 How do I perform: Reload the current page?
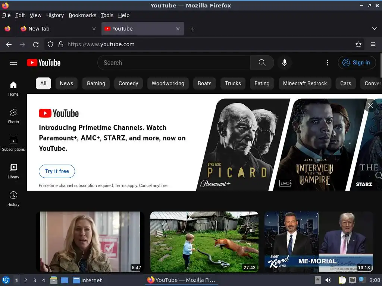click(36, 44)
